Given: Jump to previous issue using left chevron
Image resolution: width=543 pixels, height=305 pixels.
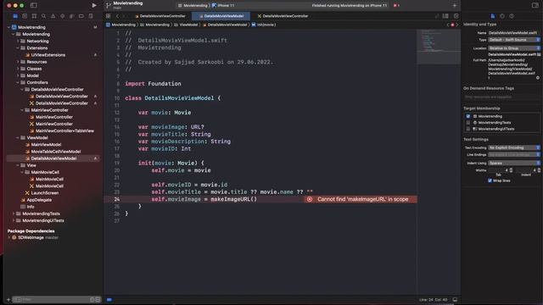Looking at the screenshot, I should coord(448,25).
